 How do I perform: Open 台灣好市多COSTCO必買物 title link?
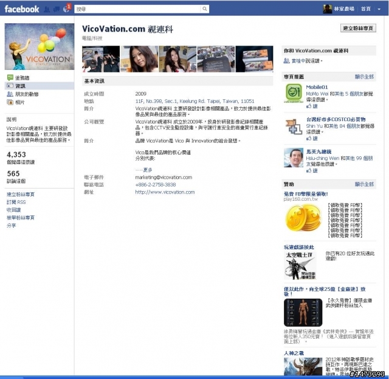click(336, 119)
